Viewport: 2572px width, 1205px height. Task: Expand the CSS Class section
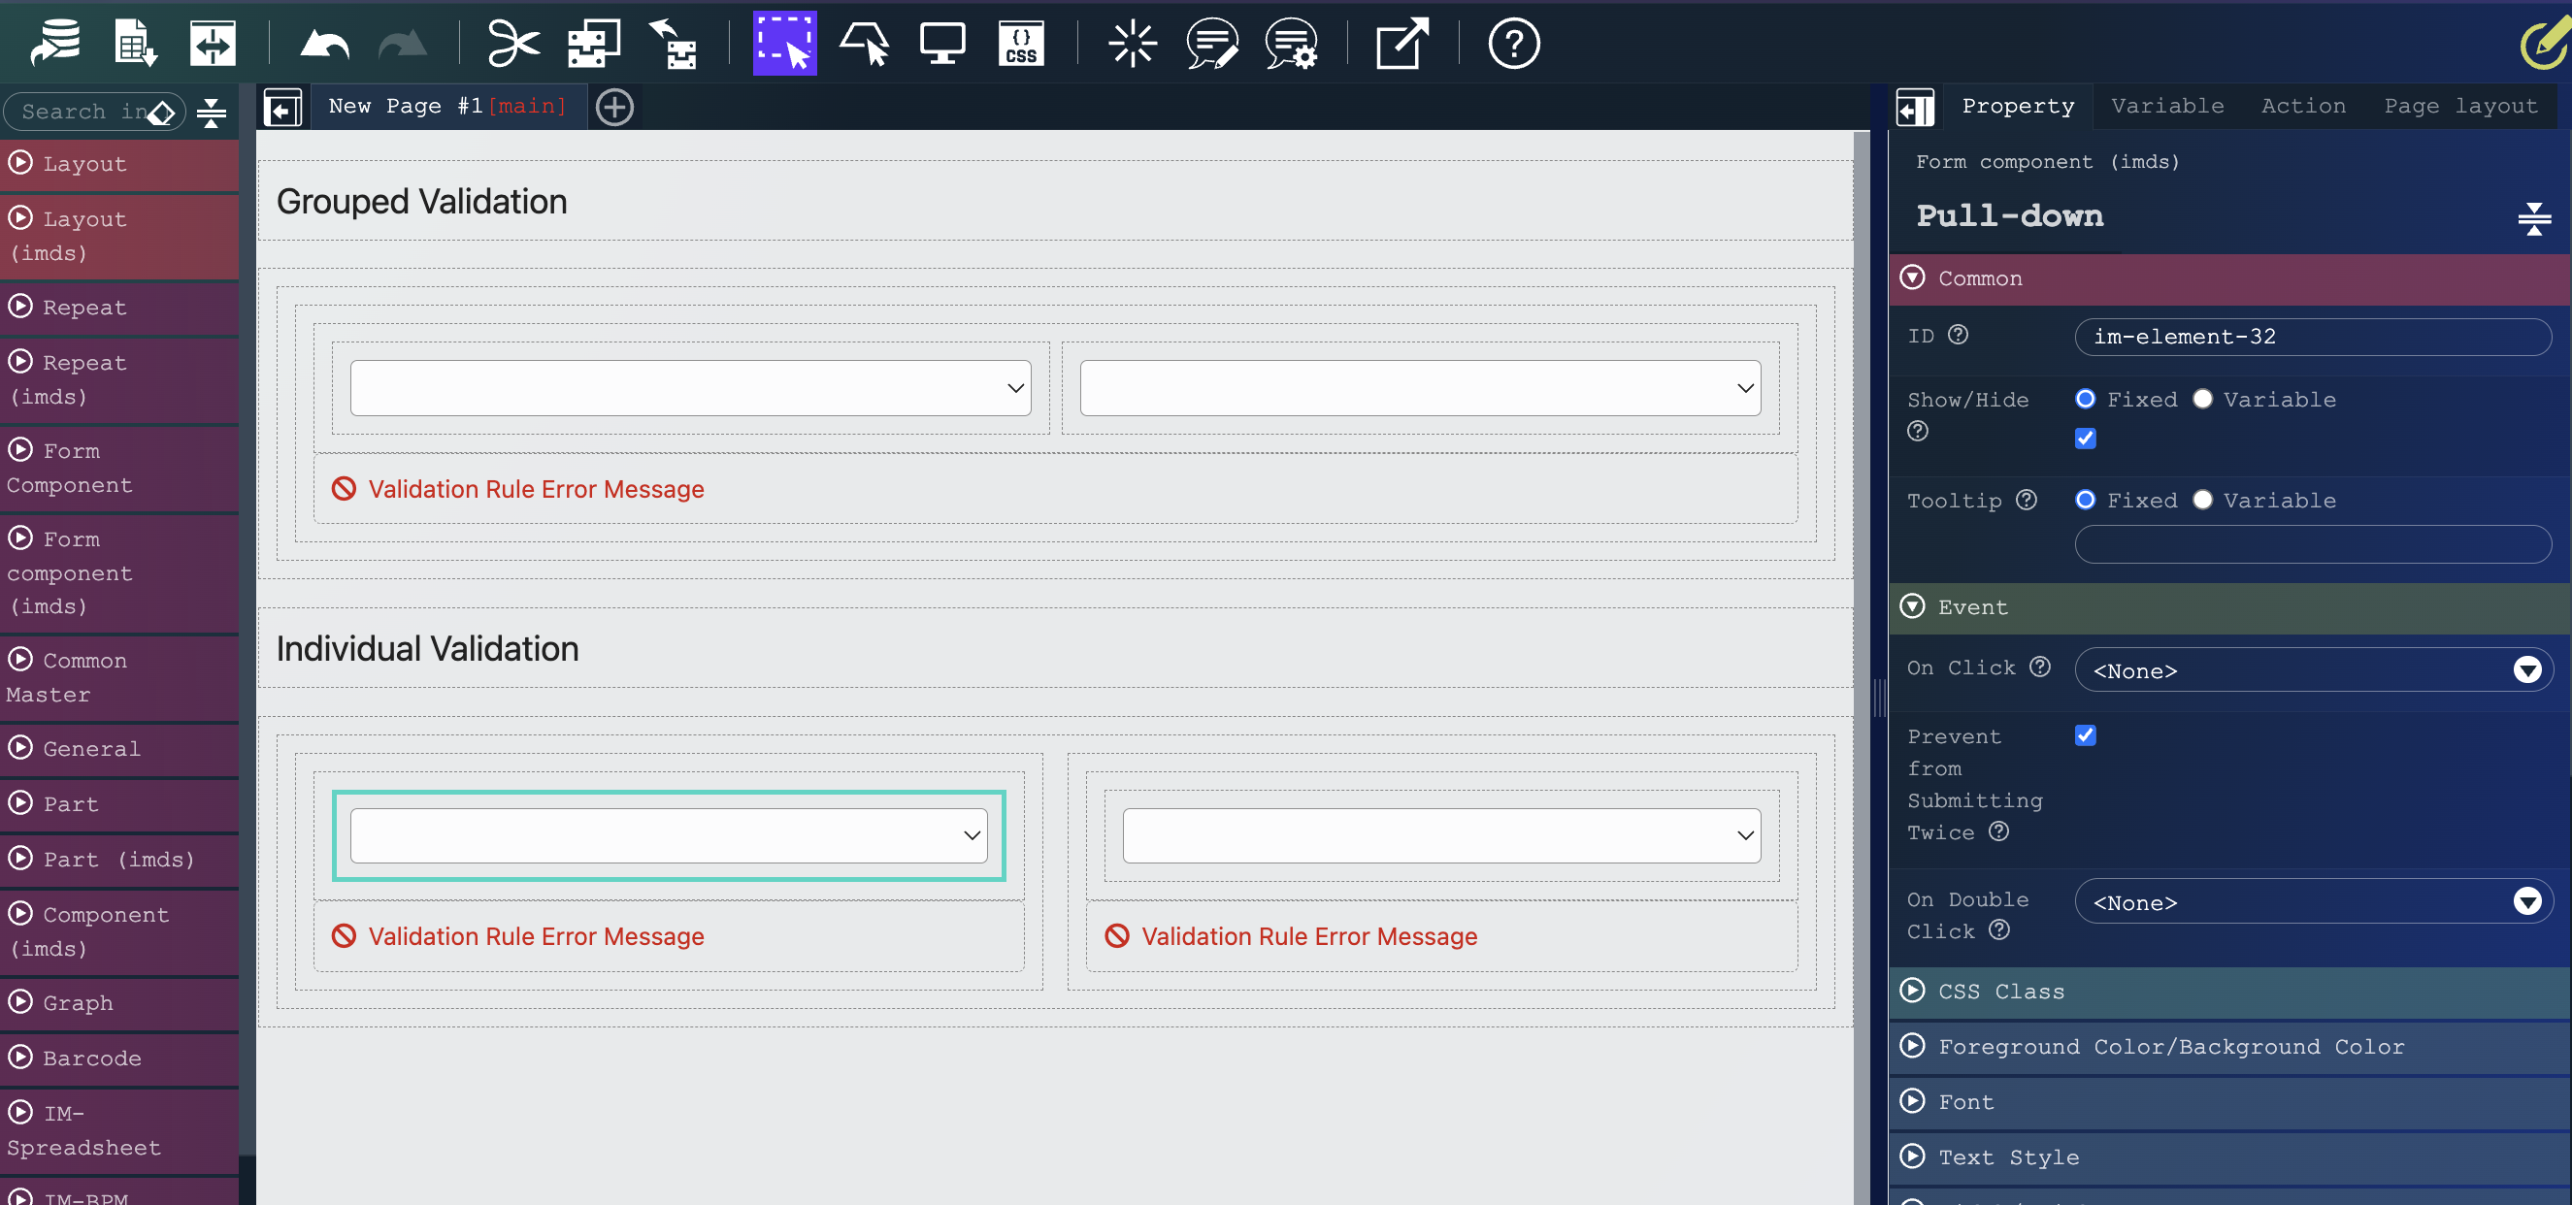[2000, 992]
